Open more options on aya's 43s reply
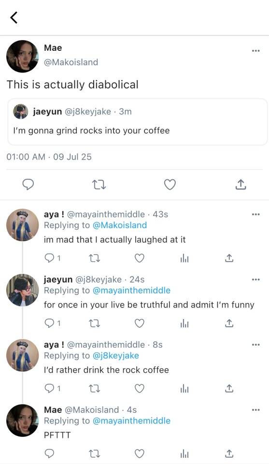The image size is (269, 464). [255, 214]
